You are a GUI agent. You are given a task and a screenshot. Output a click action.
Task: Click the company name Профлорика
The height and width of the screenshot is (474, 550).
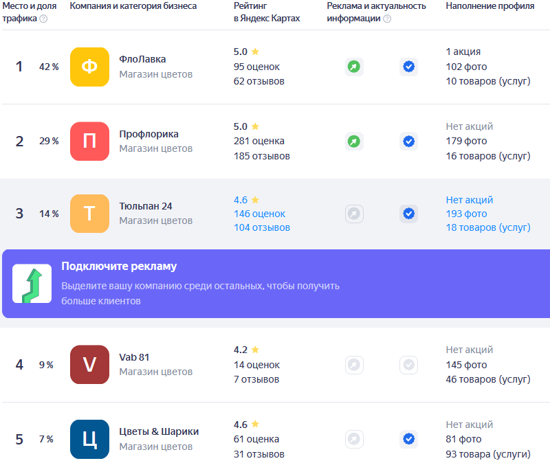click(x=148, y=134)
